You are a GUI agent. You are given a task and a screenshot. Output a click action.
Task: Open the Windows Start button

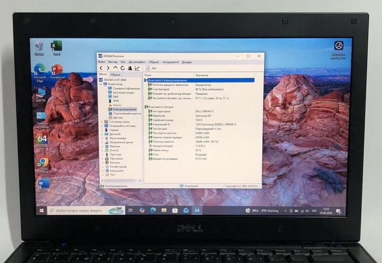pos(42,211)
